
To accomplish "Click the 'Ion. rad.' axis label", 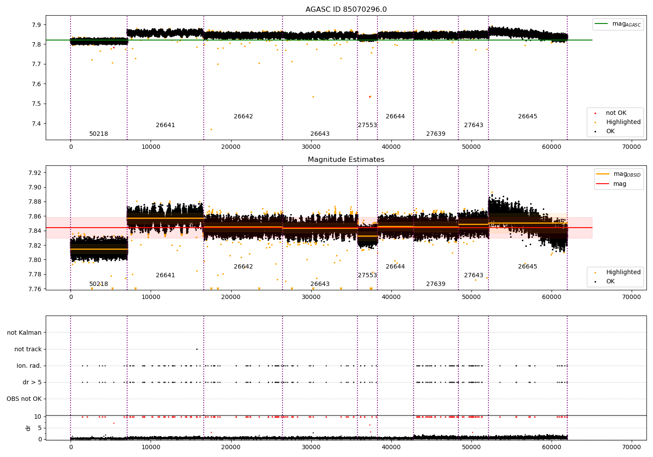I will click(x=29, y=366).
